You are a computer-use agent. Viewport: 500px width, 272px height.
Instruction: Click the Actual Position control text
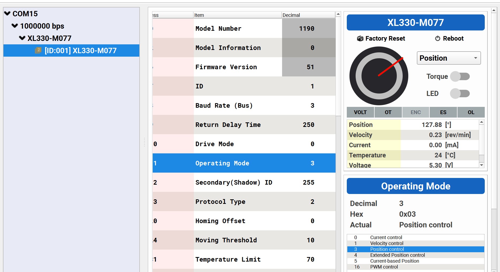coord(426,225)
